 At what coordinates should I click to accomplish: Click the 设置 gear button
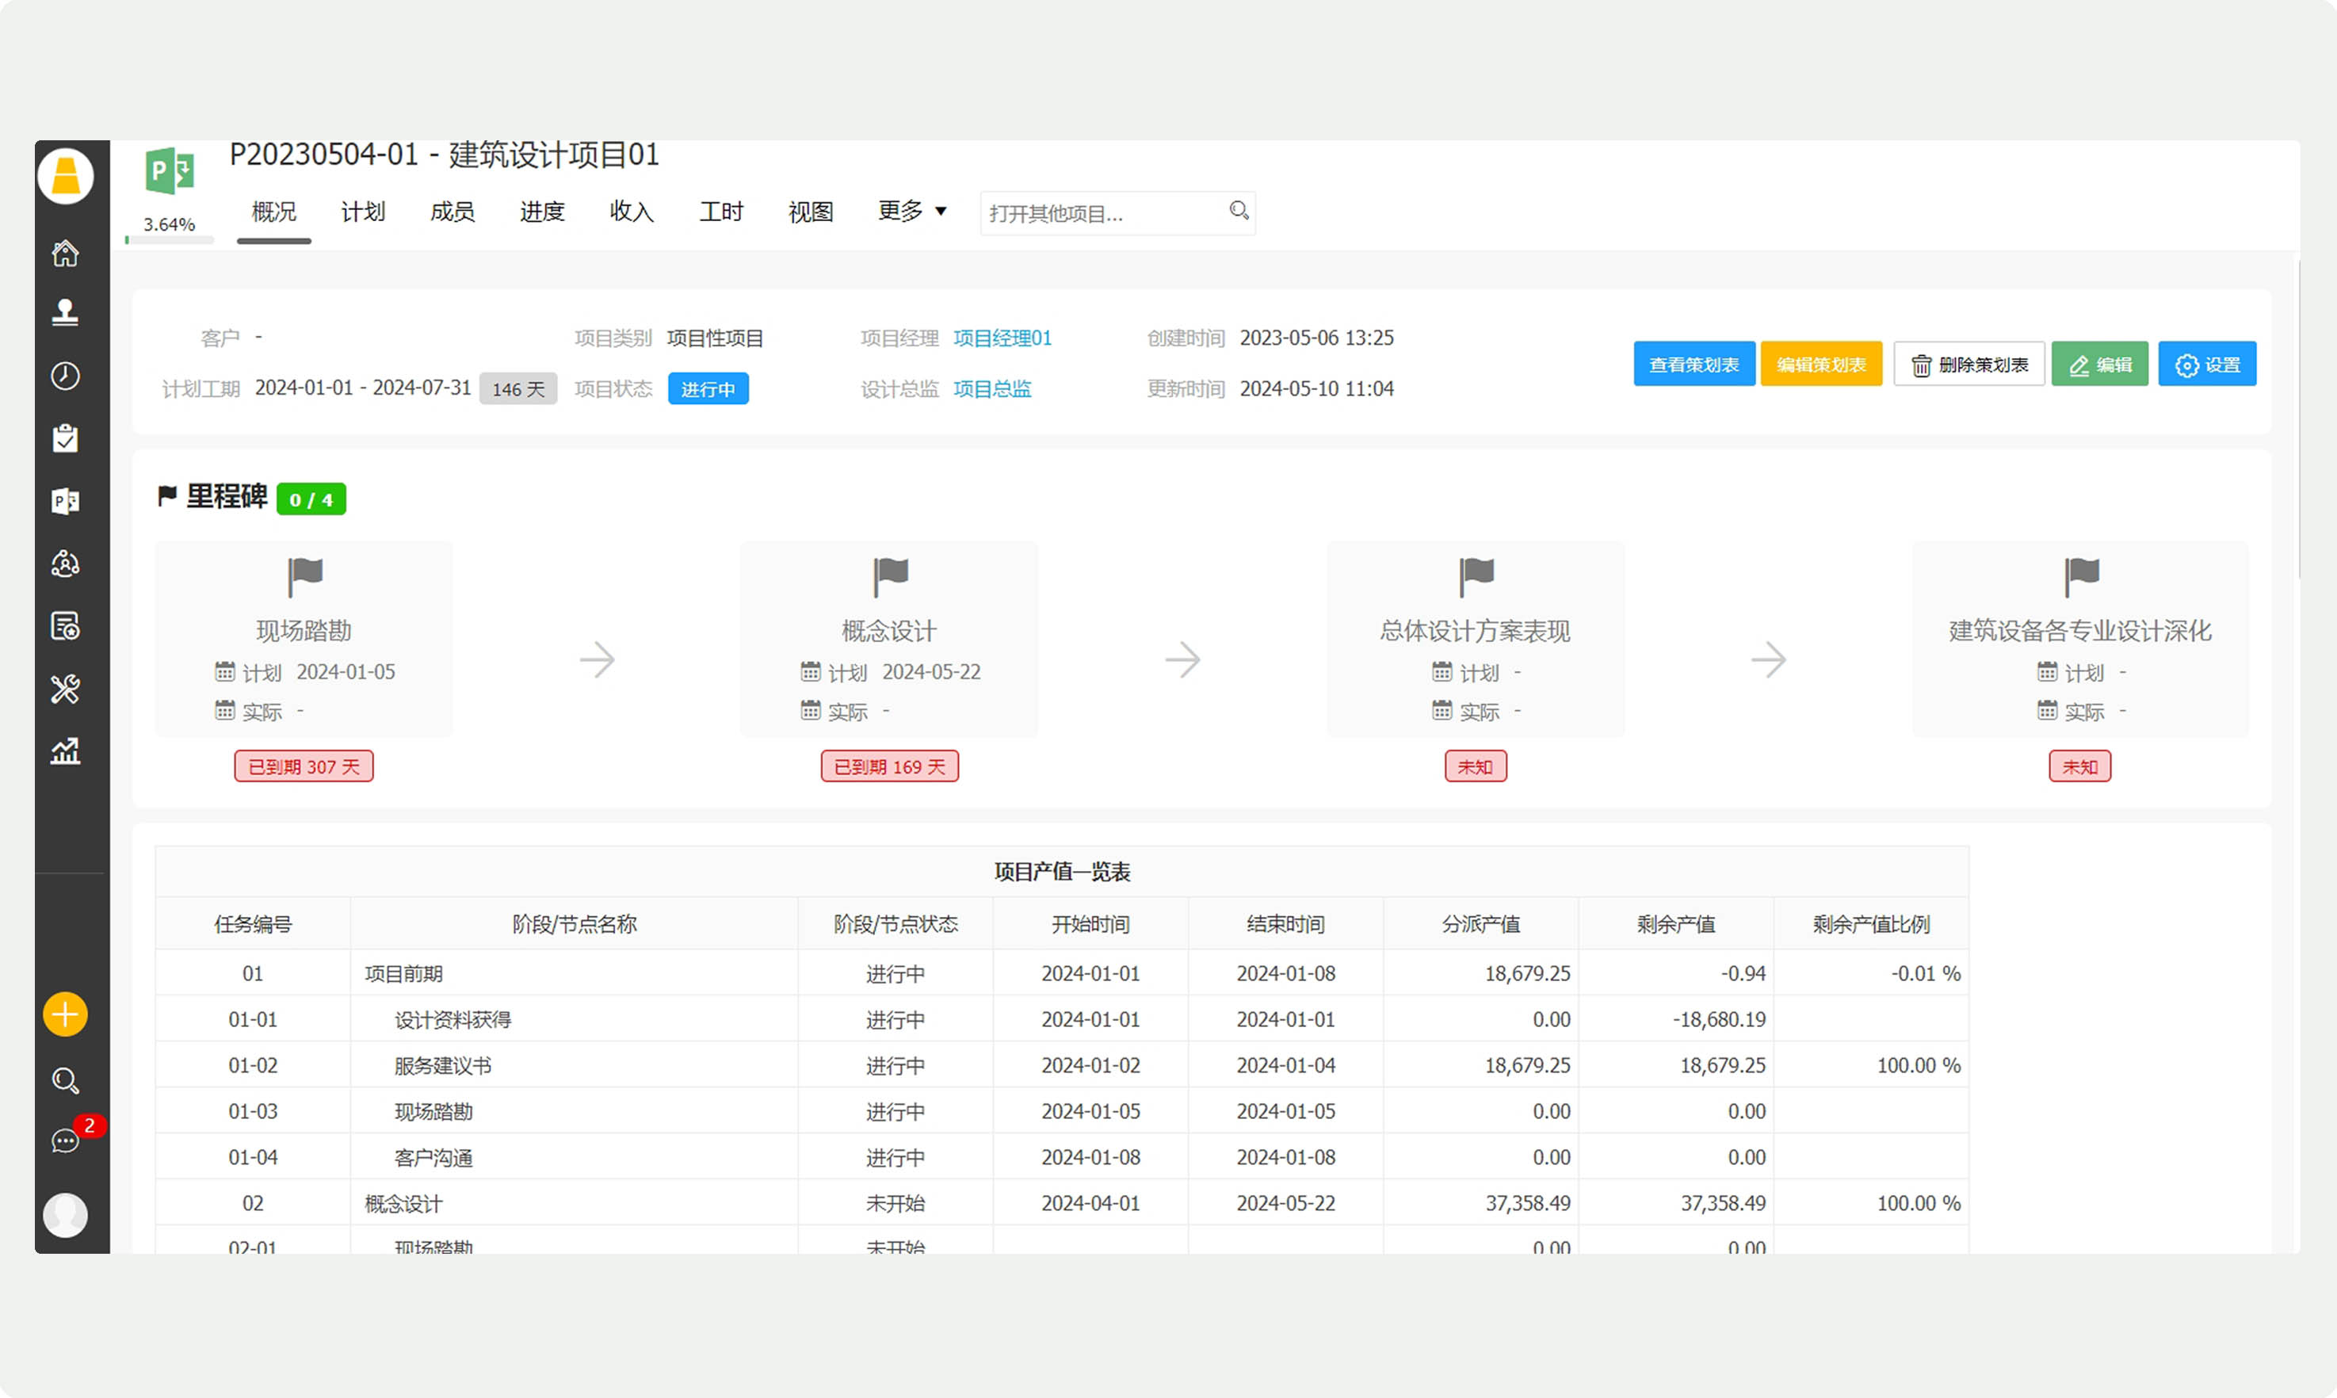point(2206,365)
